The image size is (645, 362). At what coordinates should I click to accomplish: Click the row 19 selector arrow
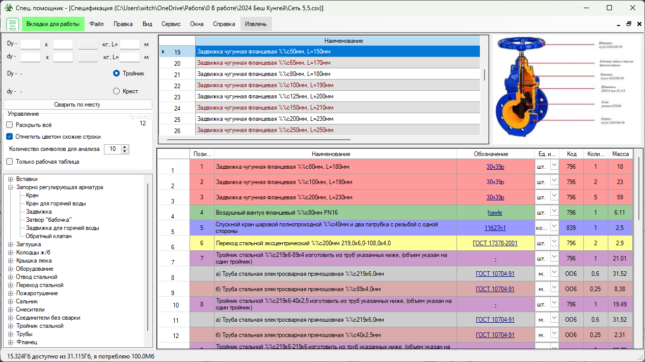point(163,51)
